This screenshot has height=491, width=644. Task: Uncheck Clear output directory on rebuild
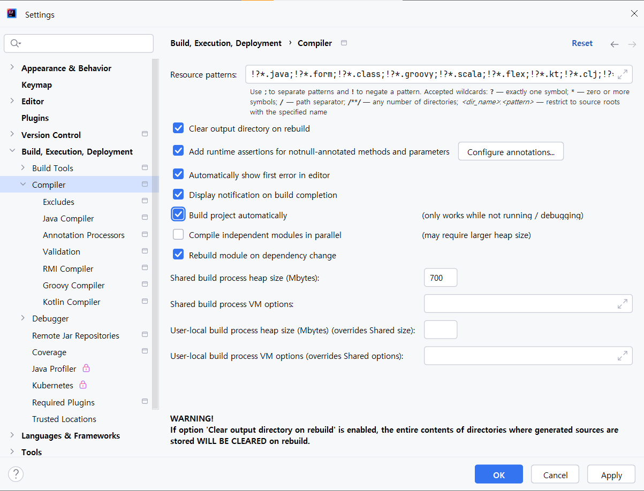[178, 128]
